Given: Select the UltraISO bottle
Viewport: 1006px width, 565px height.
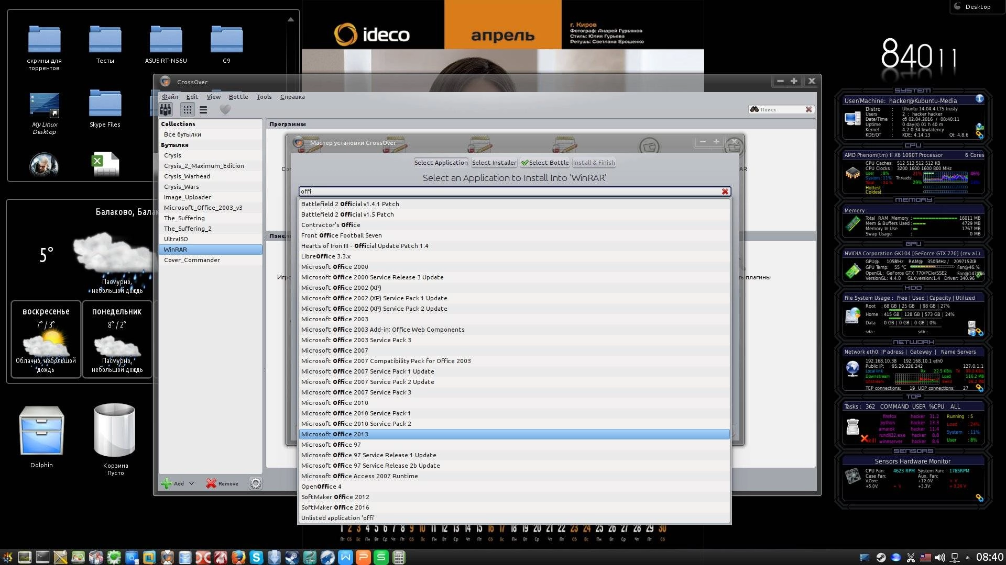Looking at the screenshot, I should tap(211, 239).
